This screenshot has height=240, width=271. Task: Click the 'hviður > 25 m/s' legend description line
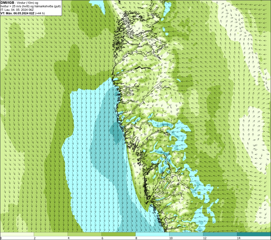click(31, 6)
